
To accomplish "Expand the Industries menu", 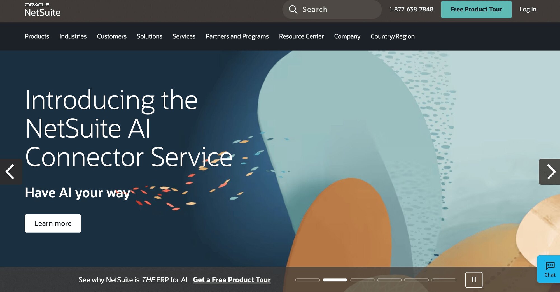I will click(73, 36).
